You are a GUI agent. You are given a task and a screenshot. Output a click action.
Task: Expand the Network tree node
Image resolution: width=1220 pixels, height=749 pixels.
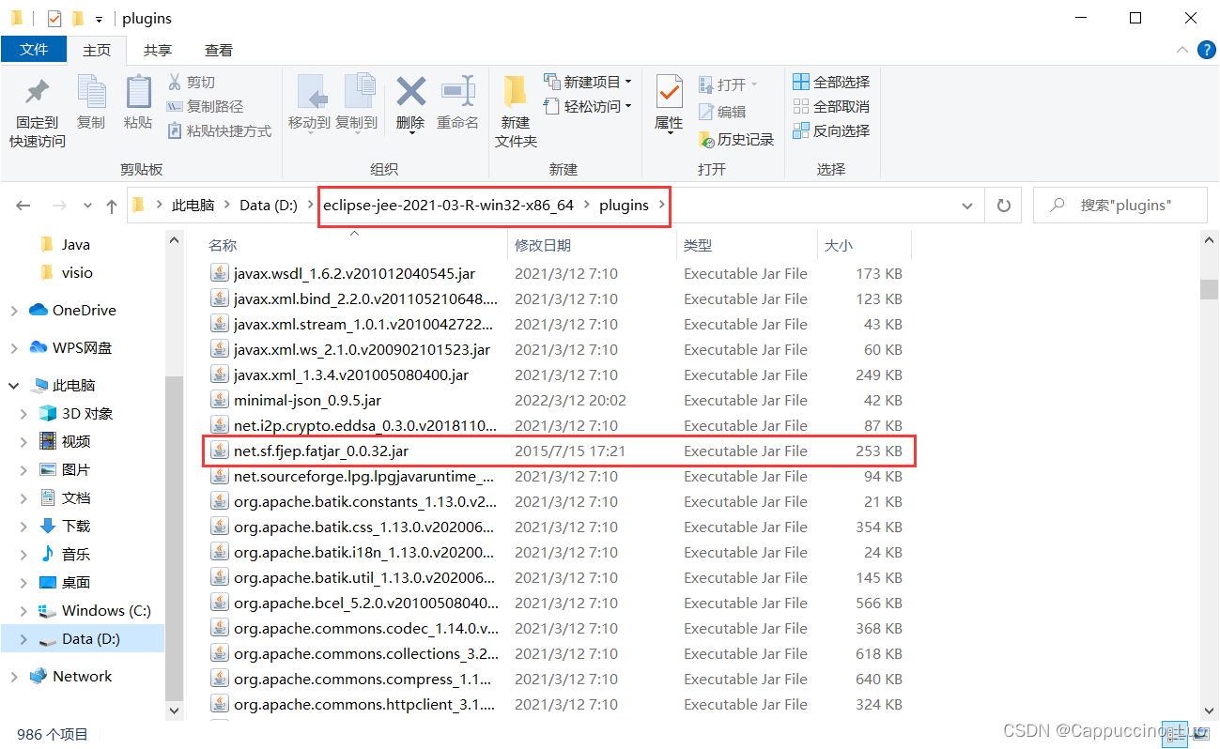click(x=14, y=677)
